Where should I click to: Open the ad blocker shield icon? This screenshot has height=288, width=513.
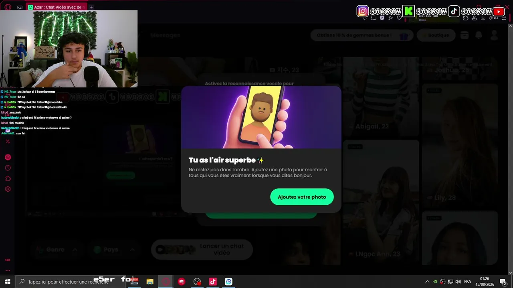tap(382, 18)
